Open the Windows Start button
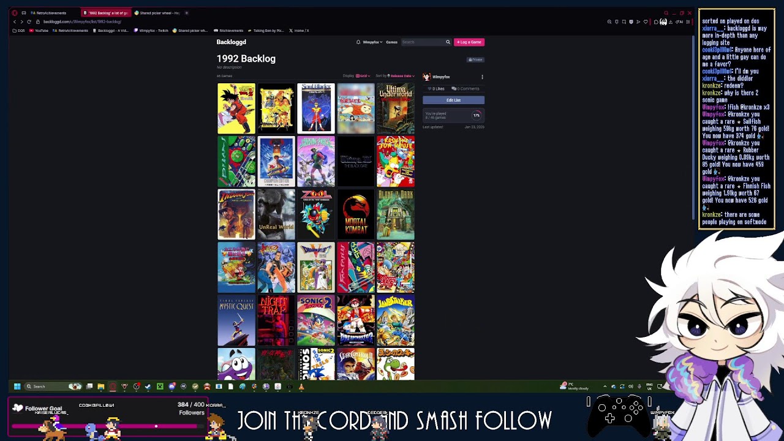 coord(17,386)
